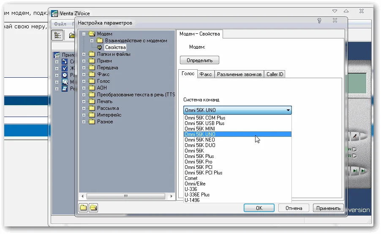Screen dimensions: 381x234
Task: Select highlighted Omni 56K UNO list entry
Action: click(x=237, y=134)
